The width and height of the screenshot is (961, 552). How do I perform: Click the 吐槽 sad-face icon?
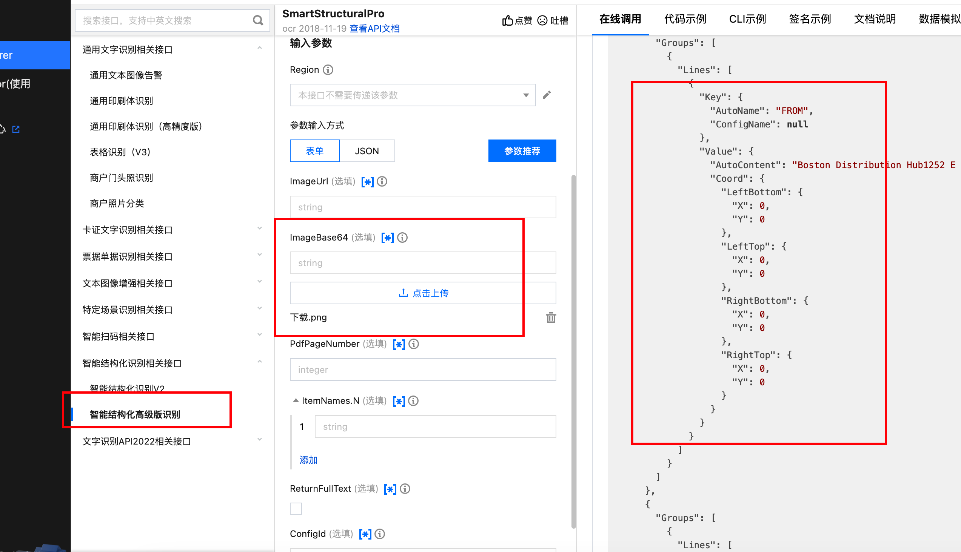542,20
